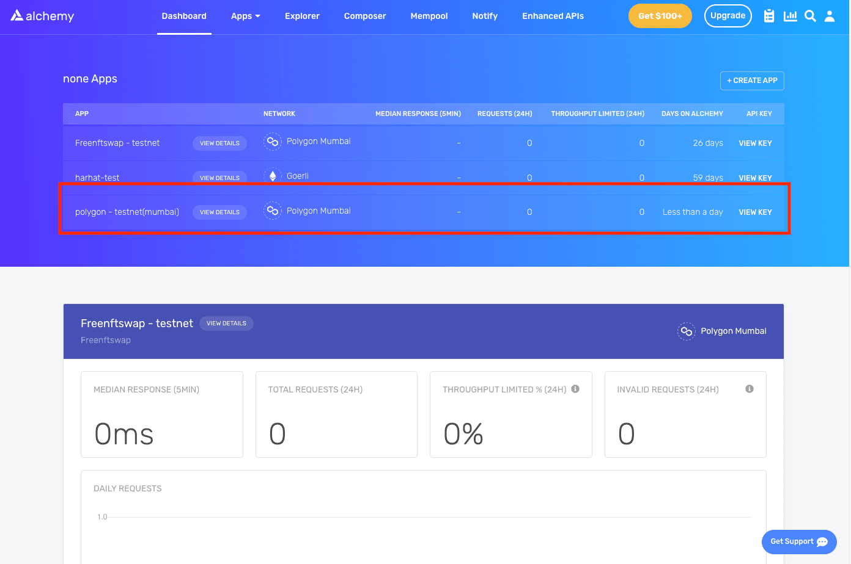Open the changelog clipboard icon
The height and width of the screenshot is (564, 851).
[x=769, y=16]
